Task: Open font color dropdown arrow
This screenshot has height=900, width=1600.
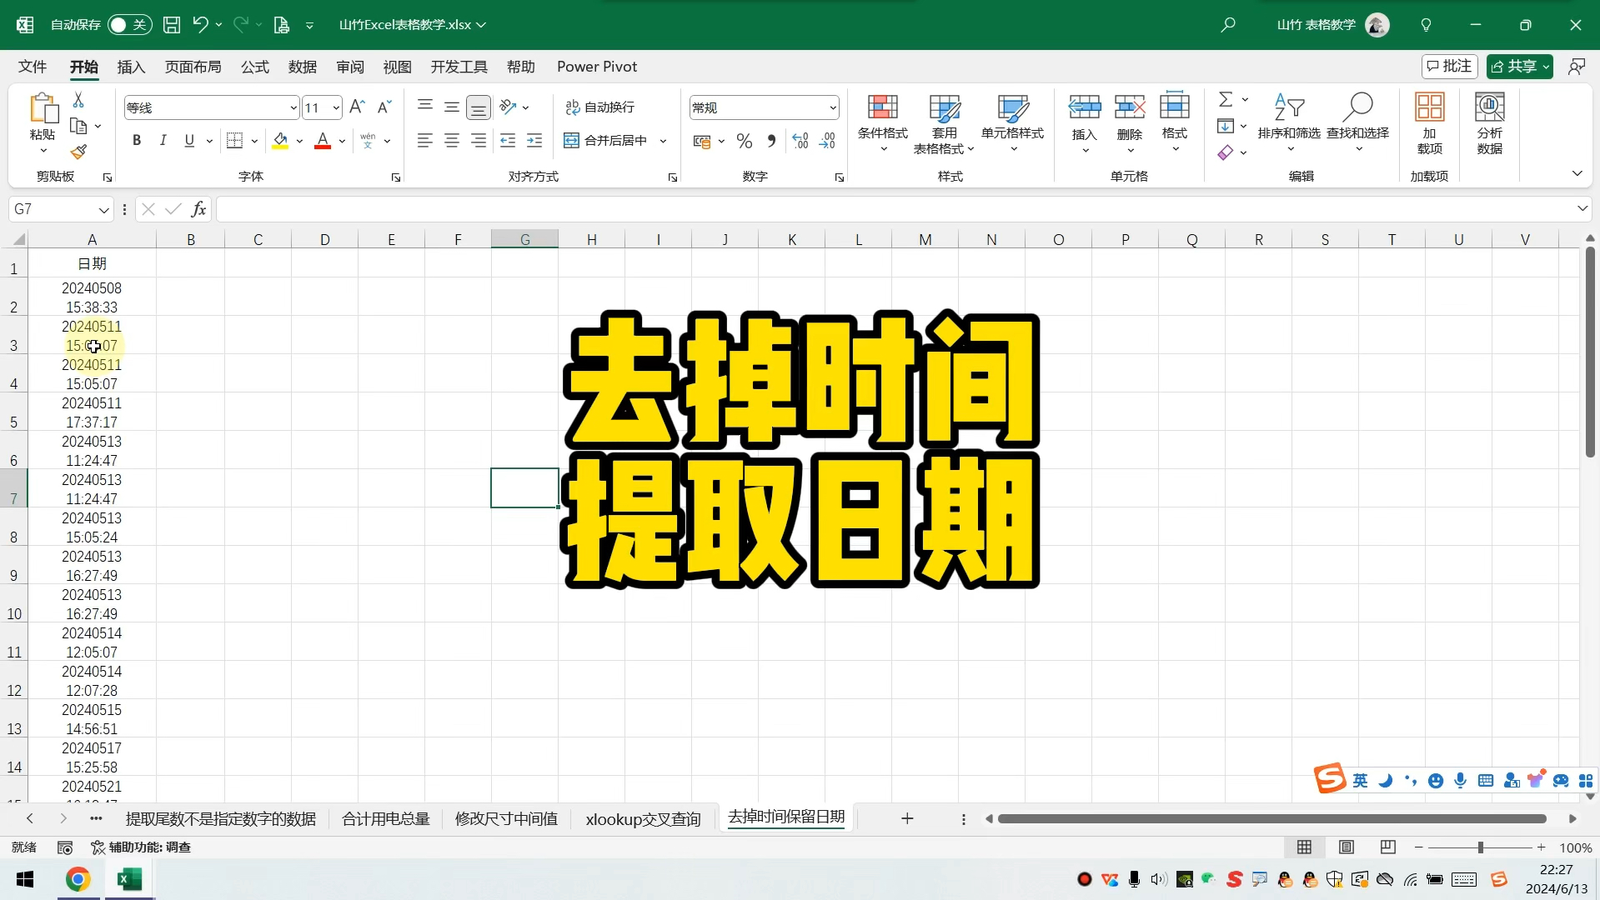Action: click(342, 141)
